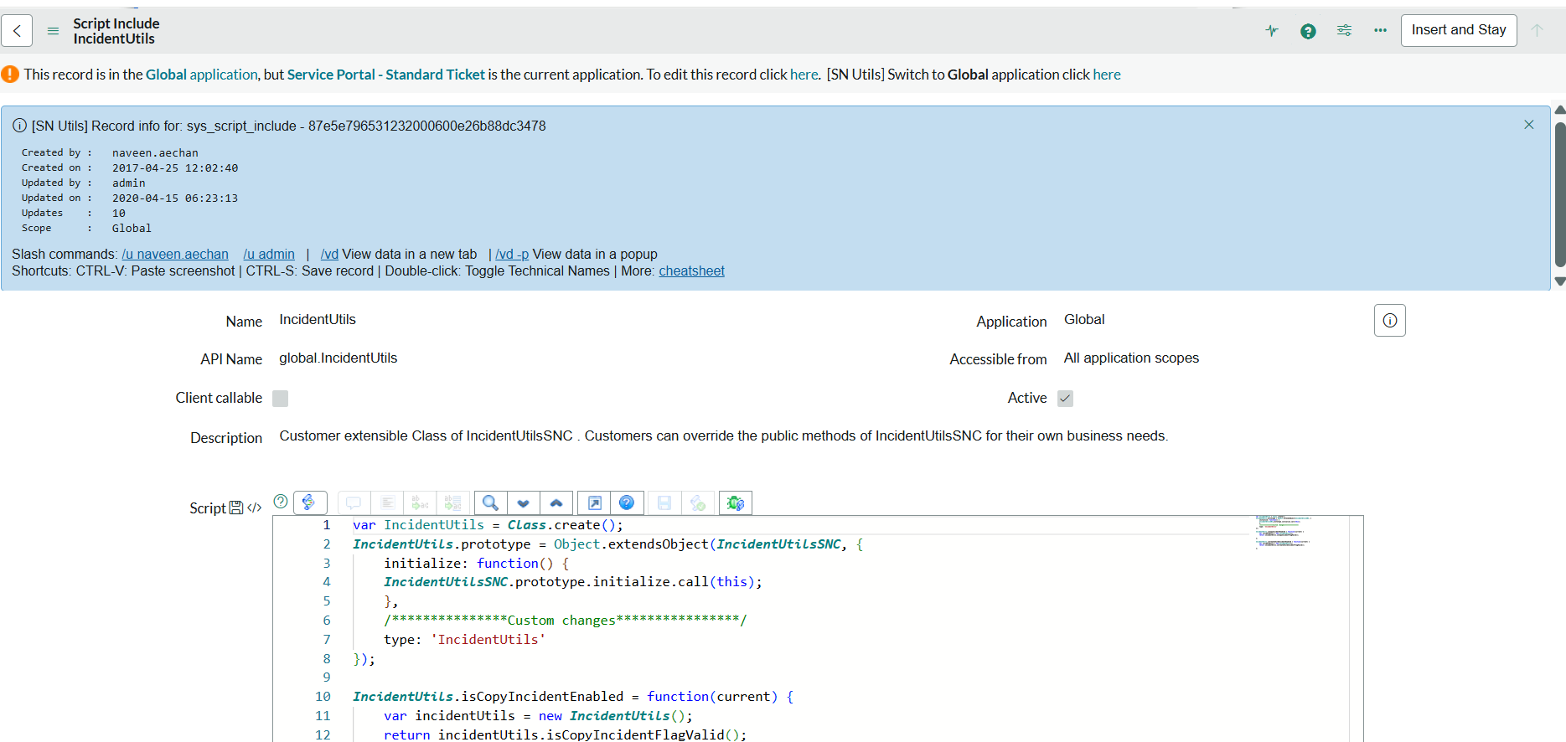Click the find next down-arrow icon

(524, 502)
